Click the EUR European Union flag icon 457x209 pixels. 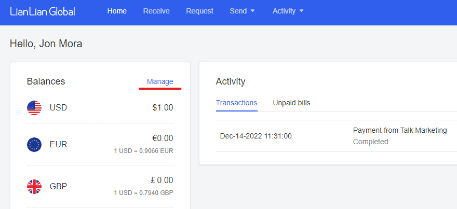point(34,145)
